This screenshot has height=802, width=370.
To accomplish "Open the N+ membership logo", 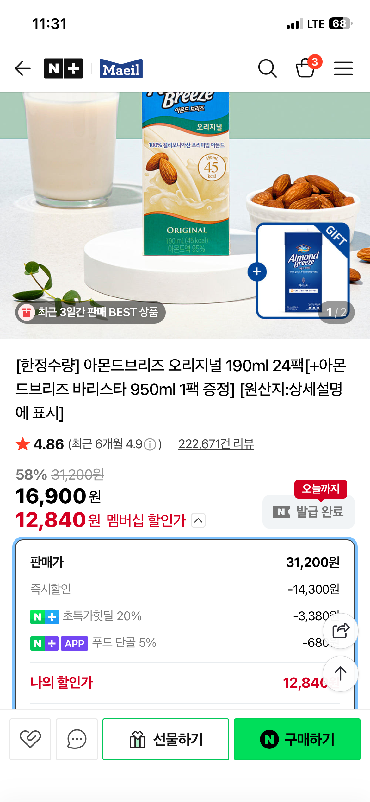I will (64, 68).
